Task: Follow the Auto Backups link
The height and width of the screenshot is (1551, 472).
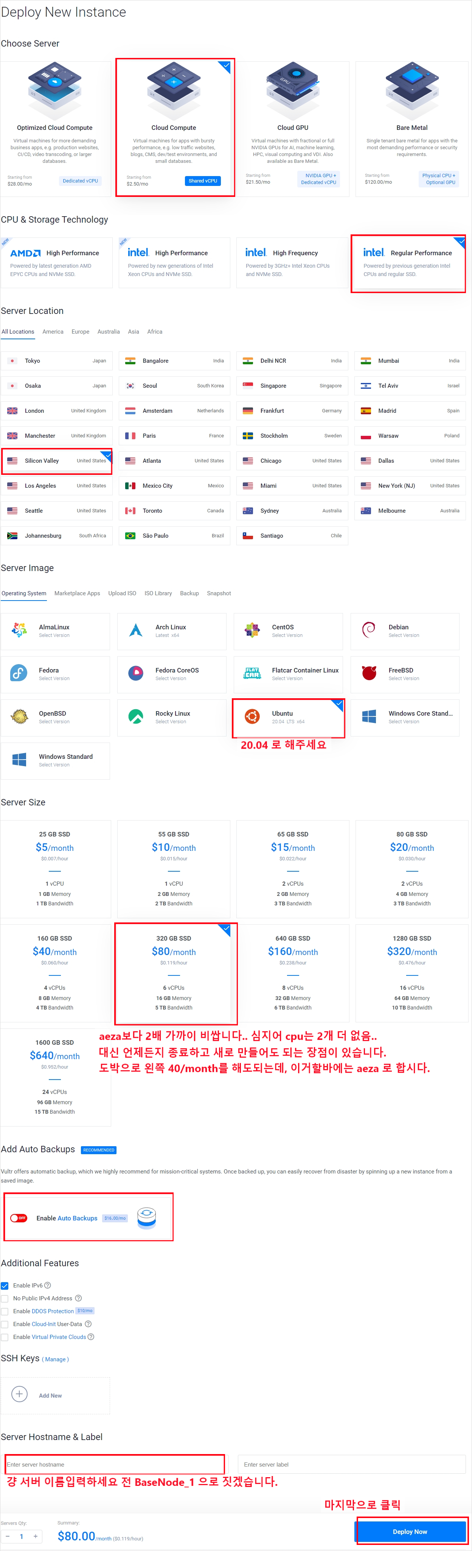Action: click(x=77, y=1218)
